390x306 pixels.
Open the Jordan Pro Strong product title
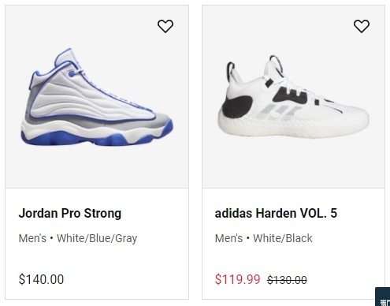(x=70, y=213)
